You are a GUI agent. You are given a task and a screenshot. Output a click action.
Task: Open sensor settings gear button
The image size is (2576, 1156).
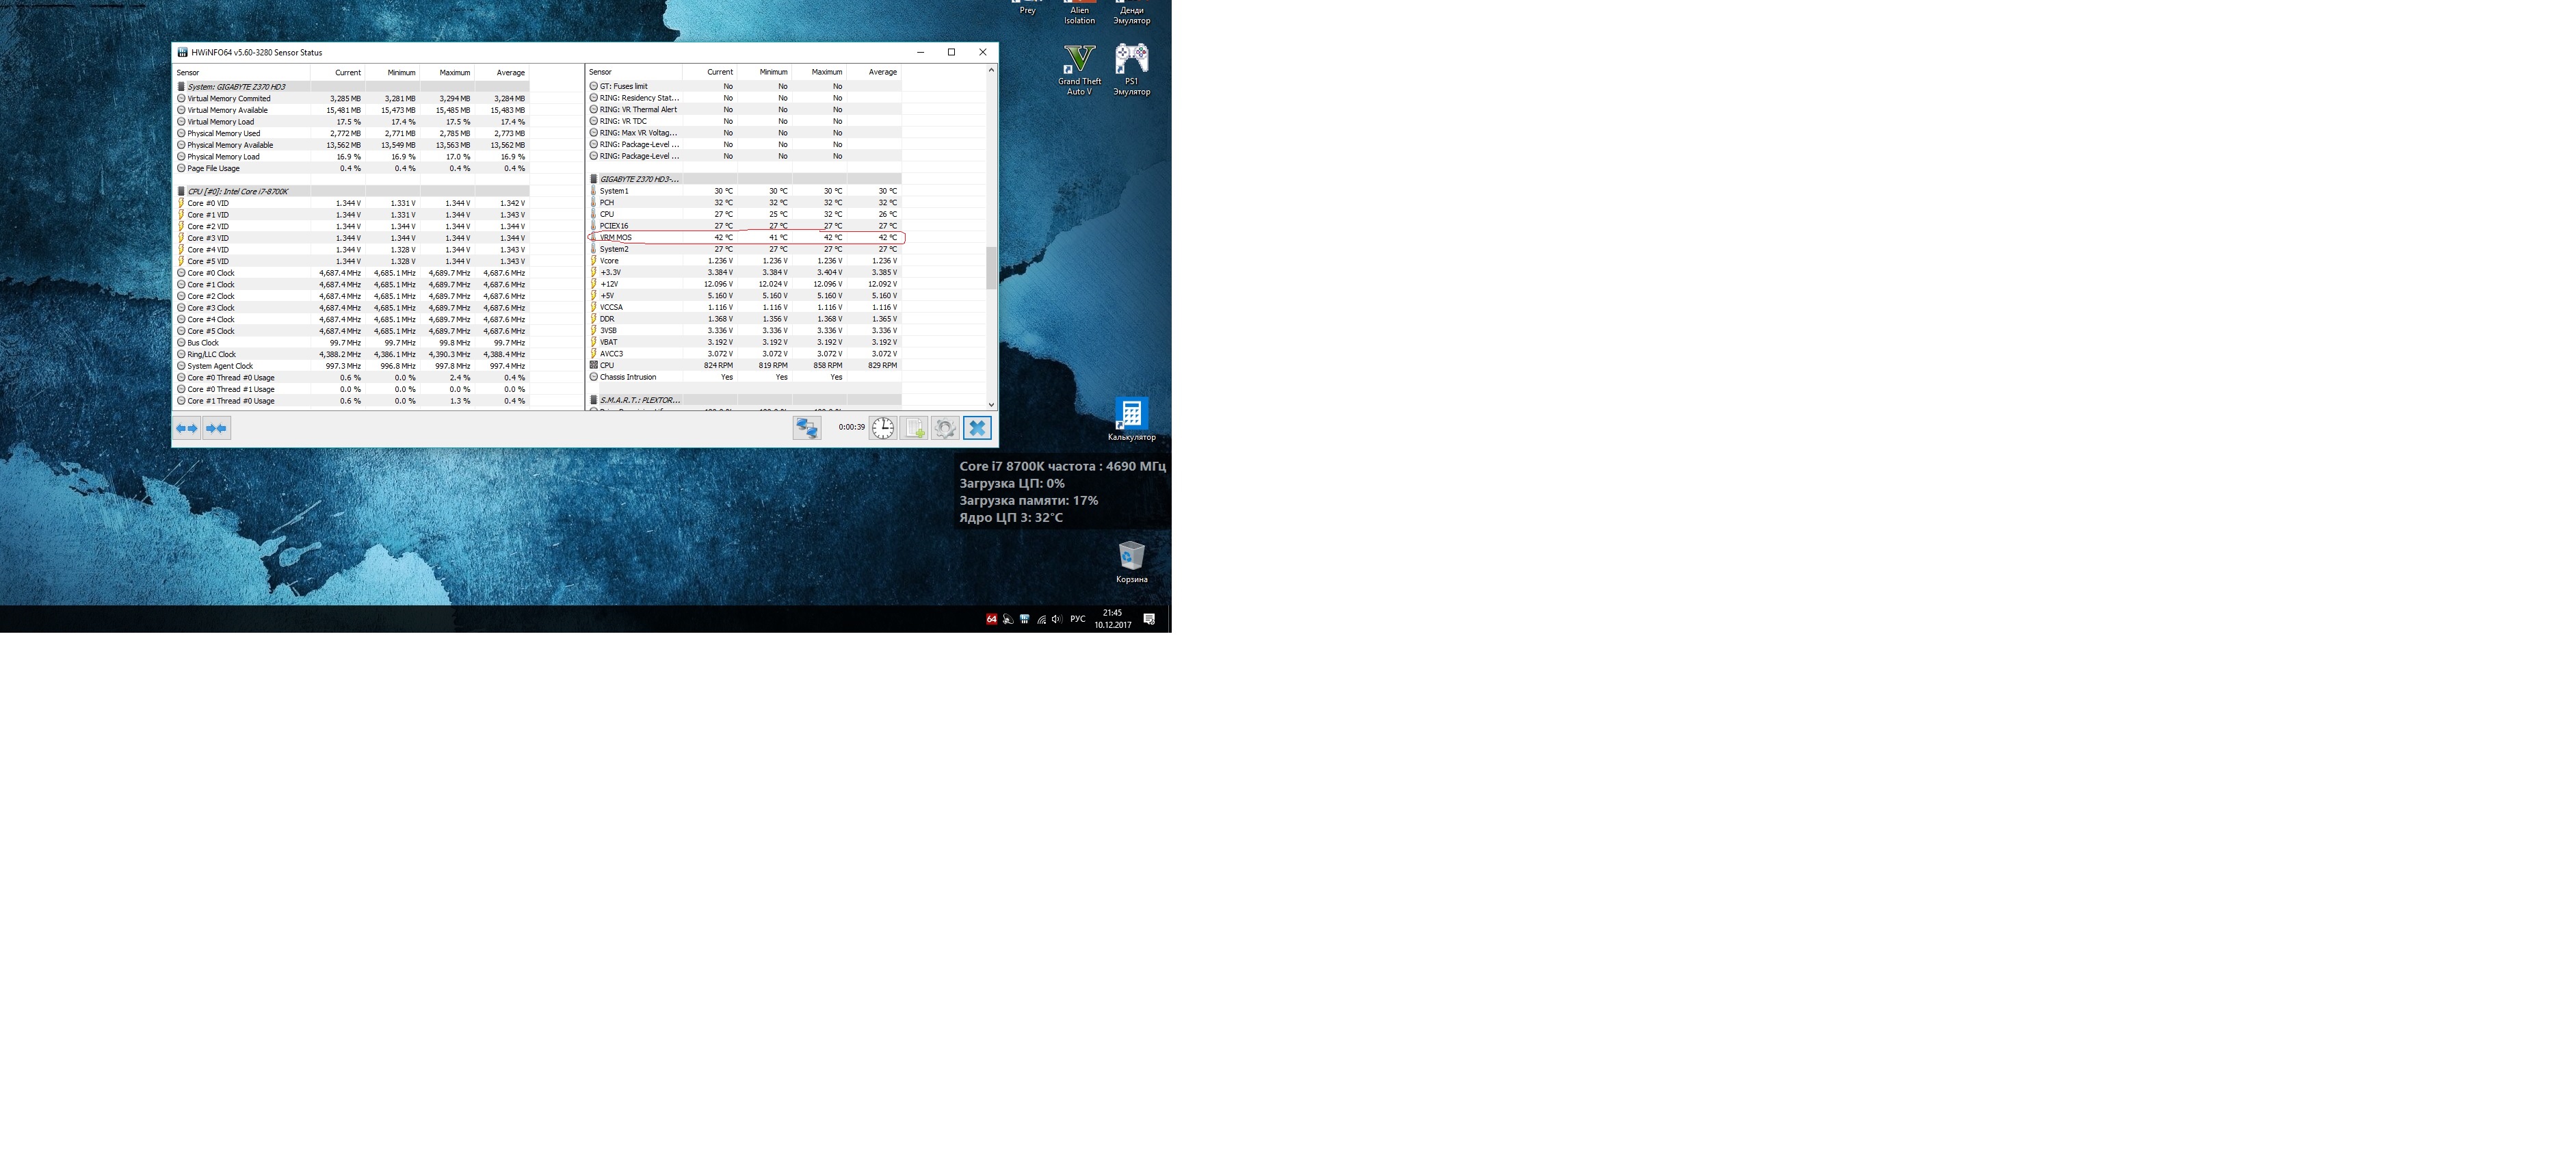pyautogui.click(x=945, y=428)
